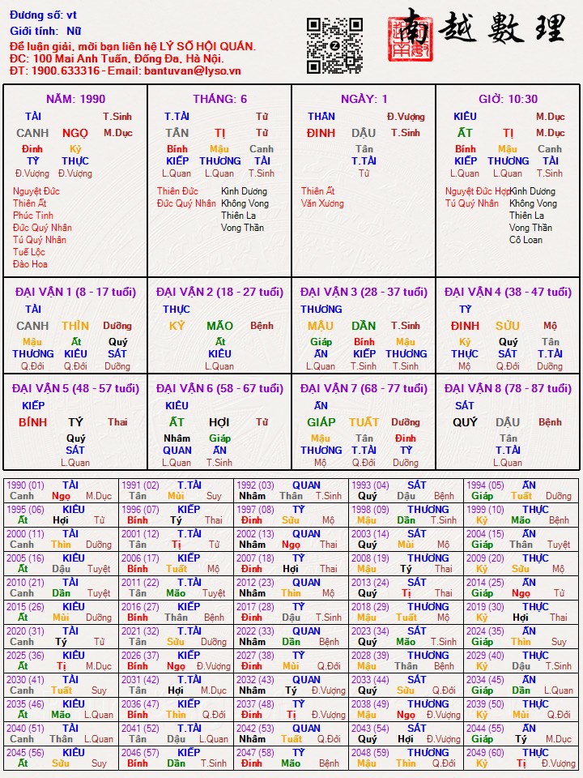Click the 1900.633316 phone number
The width and height of the screenshot is (583, 778).
tap(66, 71)
